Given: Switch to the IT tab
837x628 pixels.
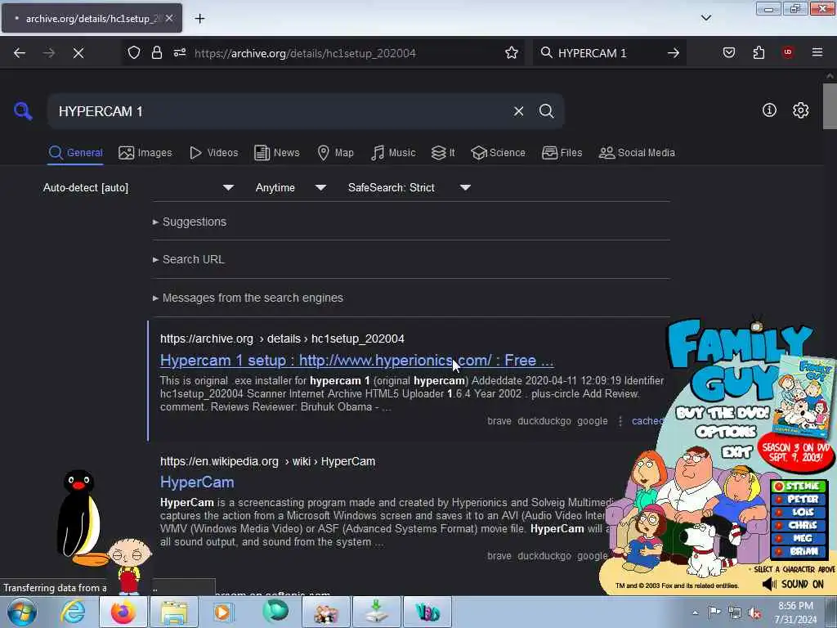Looking at the screenshot, I should point(443,153).
